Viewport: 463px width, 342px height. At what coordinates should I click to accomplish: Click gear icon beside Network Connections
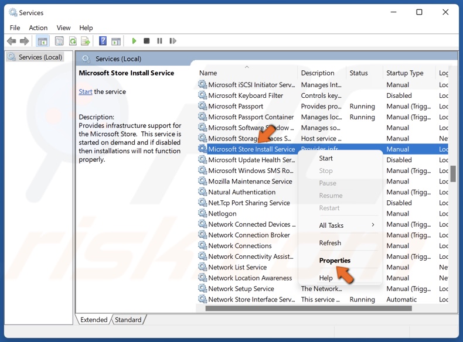202,245
